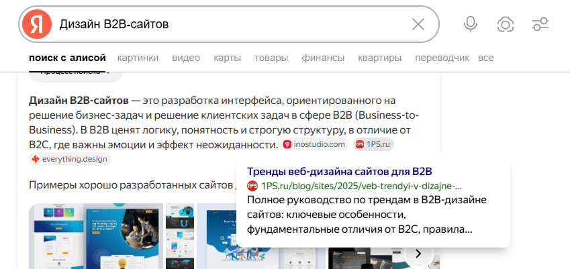Open the first blue website design thumbnail
Image resolution: width=570 pixels, height=269 pixels.
96,236
